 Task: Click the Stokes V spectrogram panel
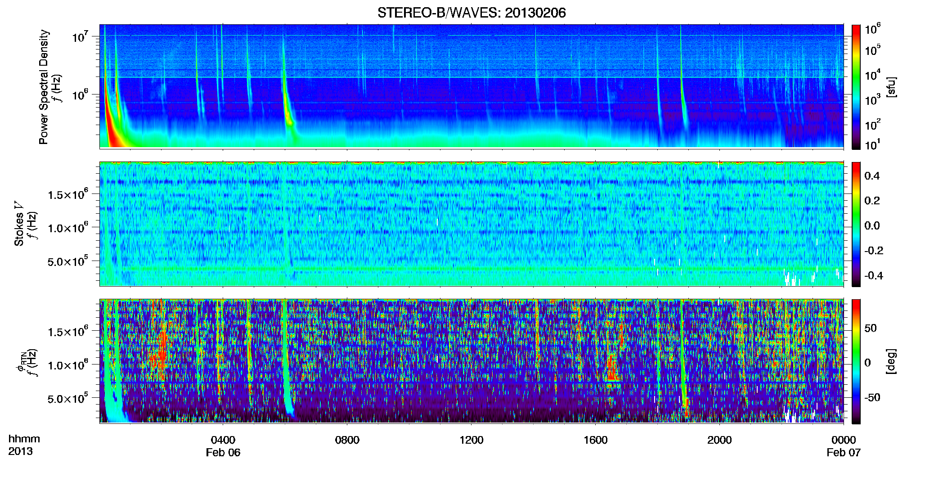tap(471, 224)
